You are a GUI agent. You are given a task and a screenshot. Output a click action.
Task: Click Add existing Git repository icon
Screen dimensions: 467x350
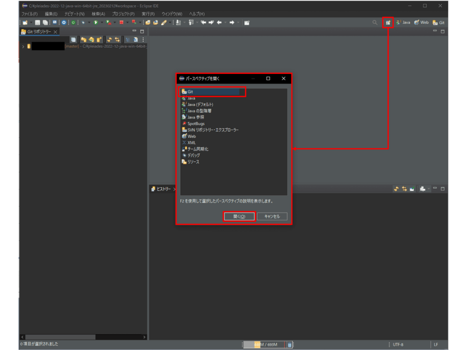[84, 40]
